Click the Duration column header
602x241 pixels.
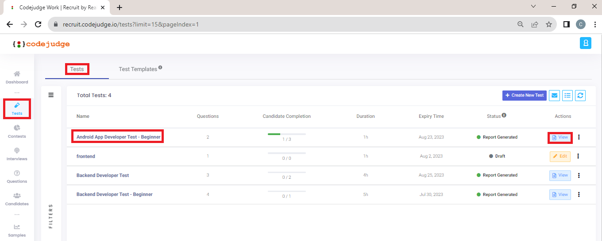pos(366,117)
